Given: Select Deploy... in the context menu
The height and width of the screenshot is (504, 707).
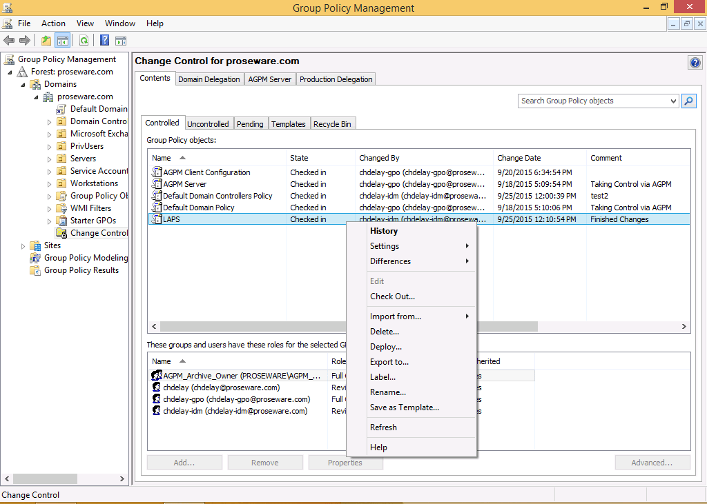Looking at the screenshot, I should click(x=385, y=347).
